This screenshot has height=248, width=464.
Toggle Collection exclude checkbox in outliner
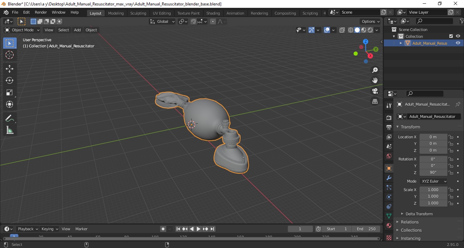[x=451, y=36]
